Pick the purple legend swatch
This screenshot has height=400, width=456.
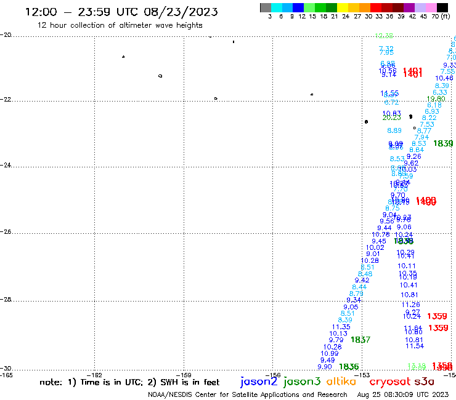[x=409, y=7]
